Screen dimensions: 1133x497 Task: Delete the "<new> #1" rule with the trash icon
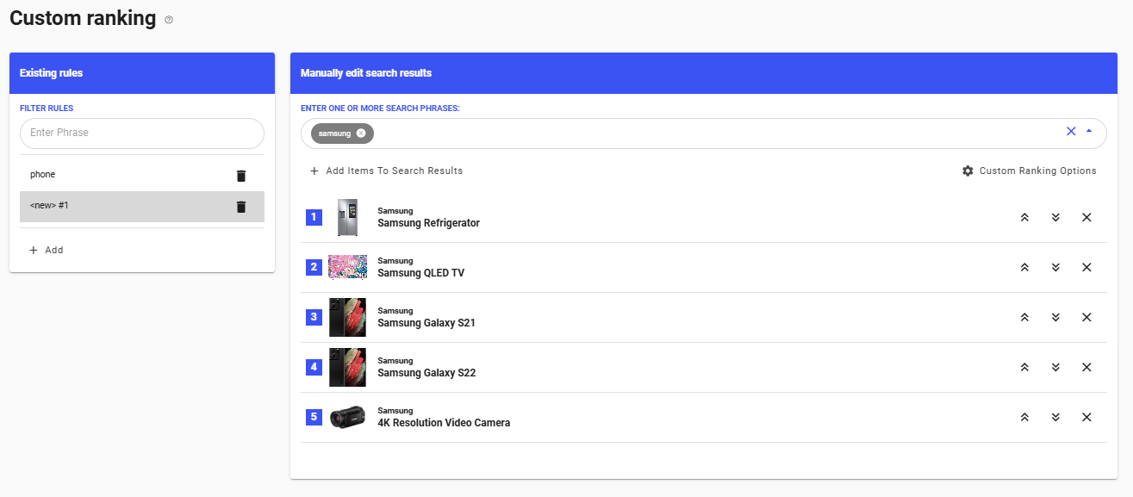click(x=241, y=206)
